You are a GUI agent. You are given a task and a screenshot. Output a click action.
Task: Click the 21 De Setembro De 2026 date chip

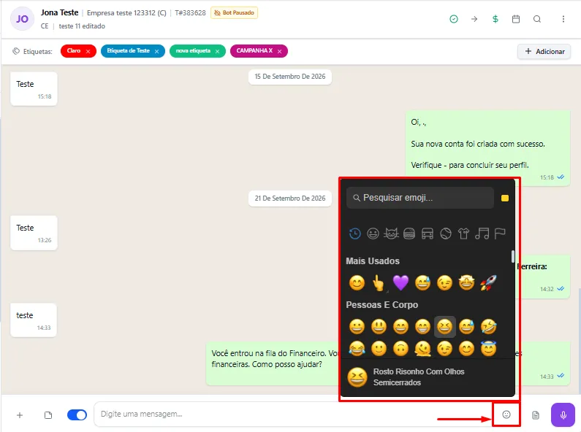(290, 198)
